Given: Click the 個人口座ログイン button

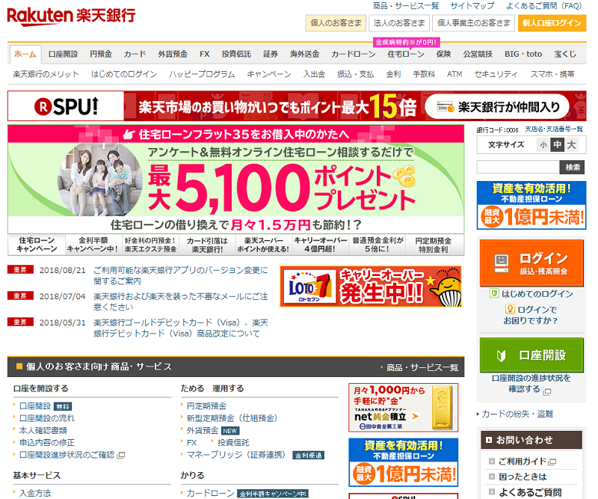Looking at the screenshot, I should click(552, 23).
